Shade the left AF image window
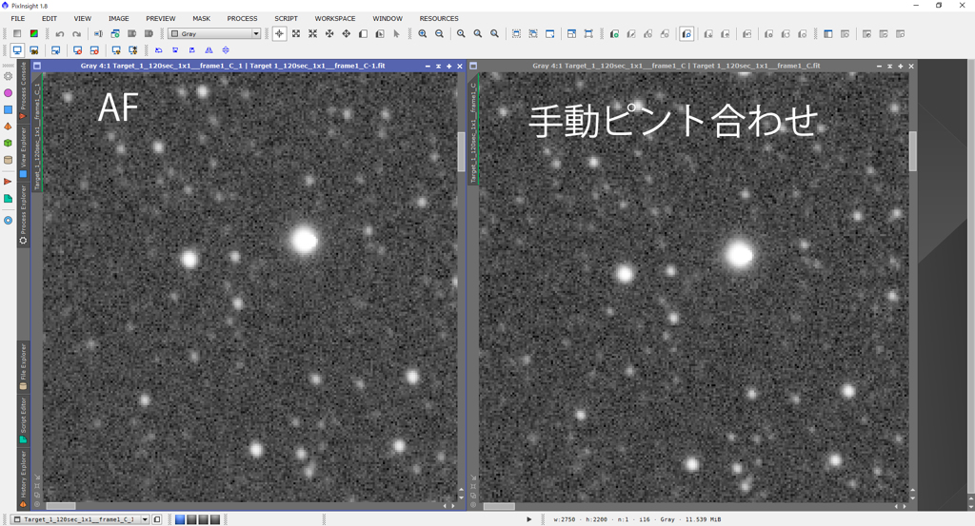 pyautogui.click(x=438, y=66)
